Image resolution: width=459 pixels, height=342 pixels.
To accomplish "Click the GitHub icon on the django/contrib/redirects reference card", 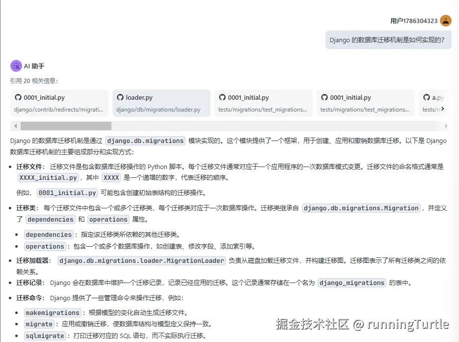I will click(x=18, y=97).
